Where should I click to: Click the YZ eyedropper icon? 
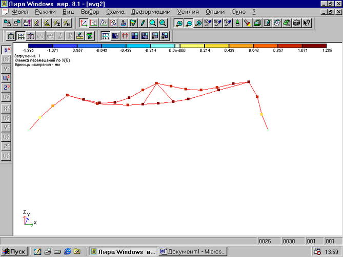point(228,23)
